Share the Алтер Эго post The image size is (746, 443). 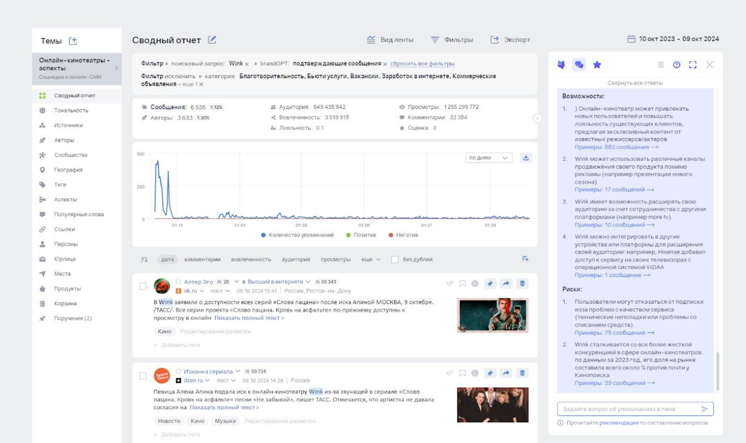506,283
